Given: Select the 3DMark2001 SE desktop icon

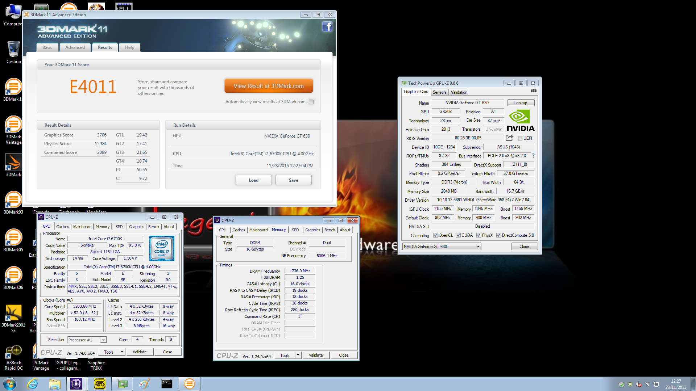Looking at the screenshot, I should pos(13,318).
